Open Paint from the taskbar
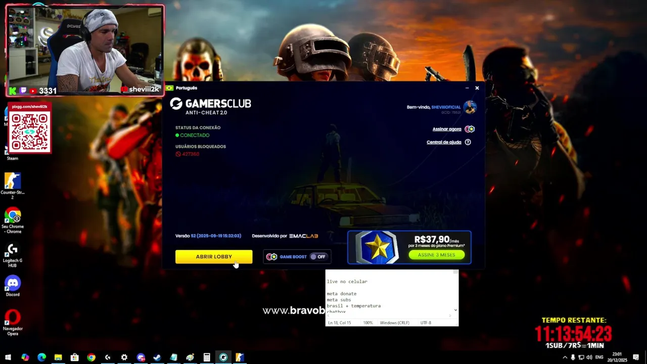The image size is (647, 364). [x=190, y=357]
